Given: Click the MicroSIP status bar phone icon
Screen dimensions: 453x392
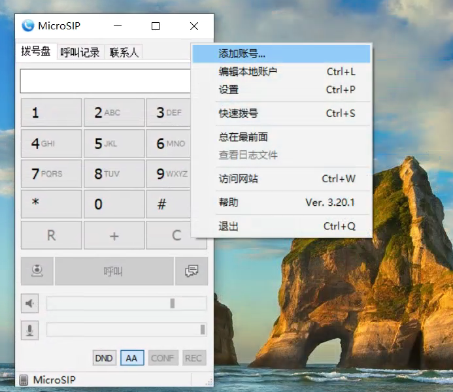Looking at the screenshot, I should 24,380.
